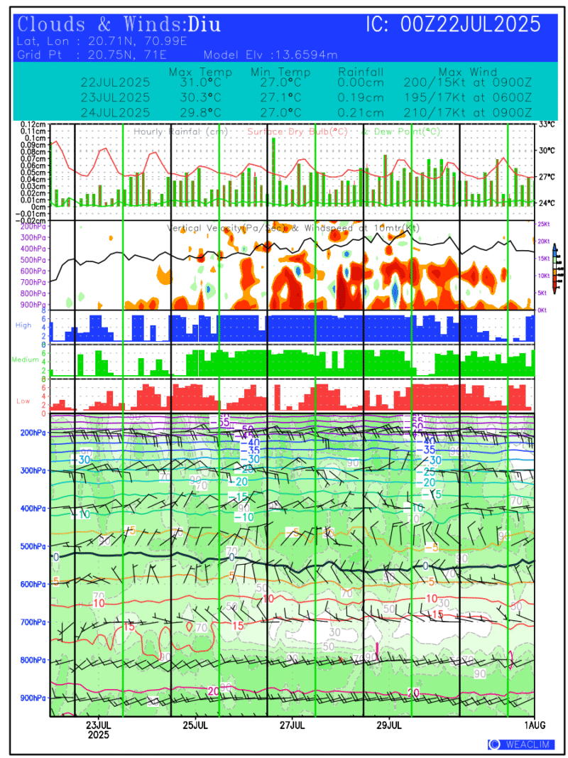Click the blue "High" cloud label

pos(23,326)
